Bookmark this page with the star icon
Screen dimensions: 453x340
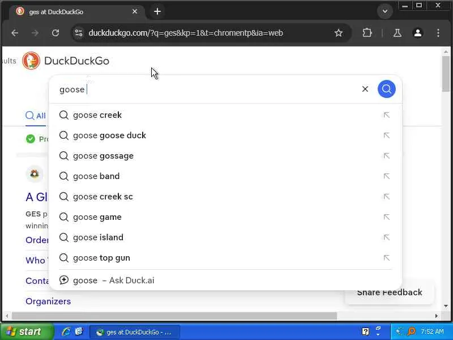[x=338, y=33]
